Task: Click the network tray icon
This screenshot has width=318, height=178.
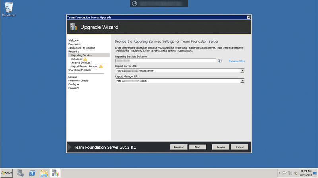Action: (x=290, y=173)
